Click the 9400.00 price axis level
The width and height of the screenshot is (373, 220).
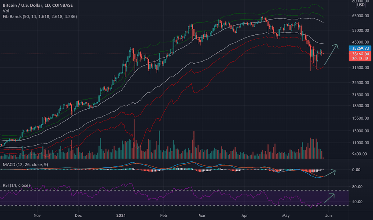coord(359,154)
